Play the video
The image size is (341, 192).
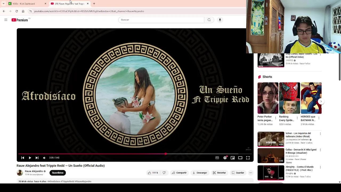(x=30, y=158)
